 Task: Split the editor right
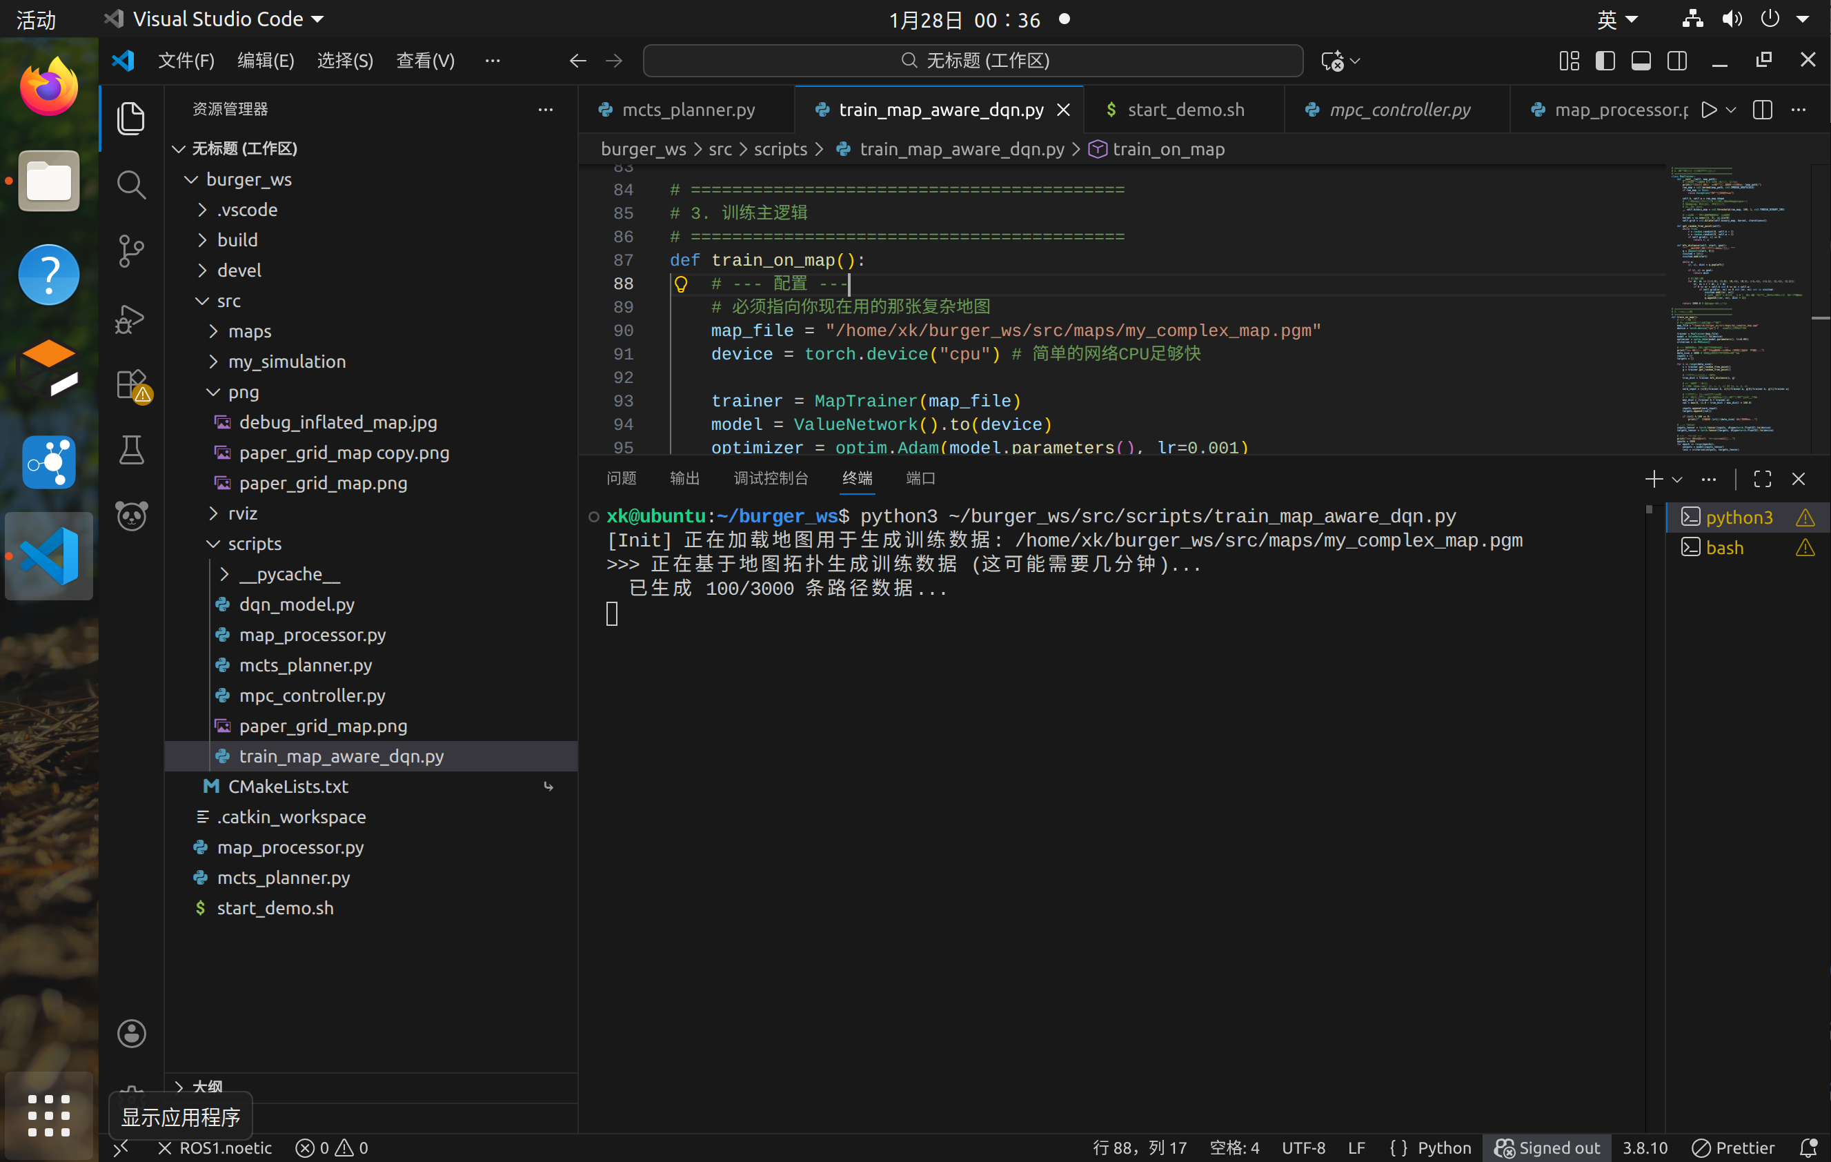(x=1762, y=110)
